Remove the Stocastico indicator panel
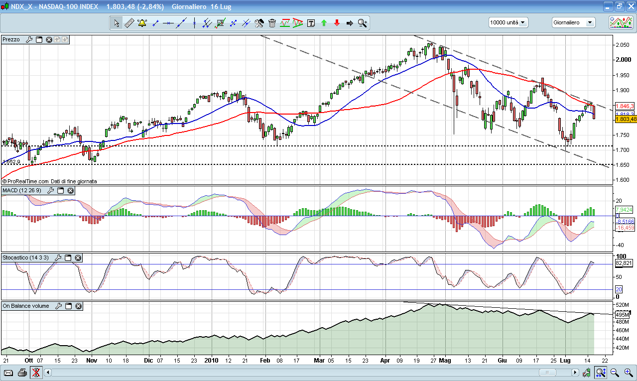This screenshot has height=381, width=637. 78,258
